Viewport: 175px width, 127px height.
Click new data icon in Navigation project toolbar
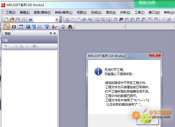coord(5,47)
